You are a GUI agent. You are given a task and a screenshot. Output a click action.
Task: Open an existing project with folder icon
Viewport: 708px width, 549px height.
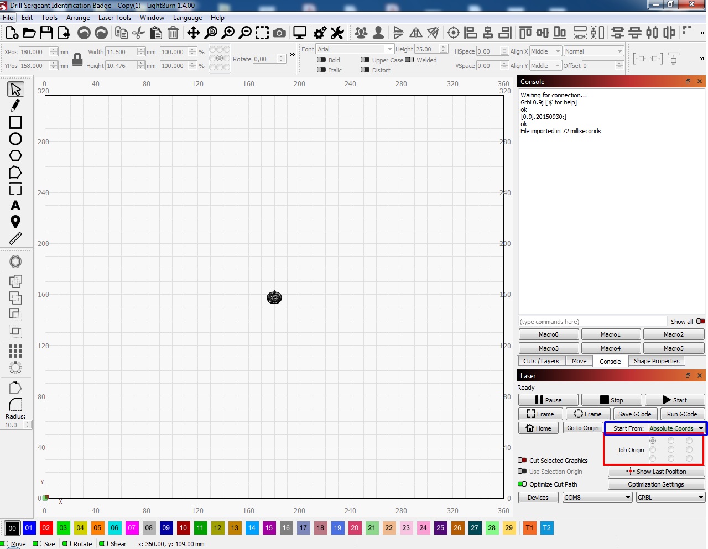click(29, 33)
